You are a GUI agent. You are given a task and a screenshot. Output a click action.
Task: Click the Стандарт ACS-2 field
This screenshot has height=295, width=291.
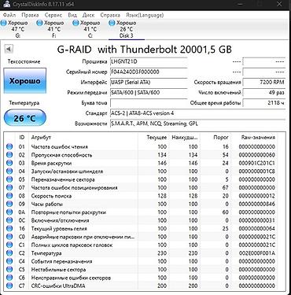(x=198, y=113)
